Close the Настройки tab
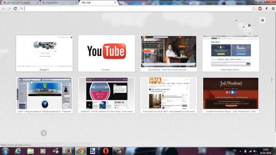 [x=76, y=3]
